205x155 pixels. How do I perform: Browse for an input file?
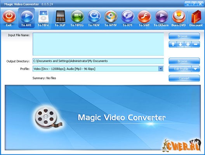[x=184, y=36]
